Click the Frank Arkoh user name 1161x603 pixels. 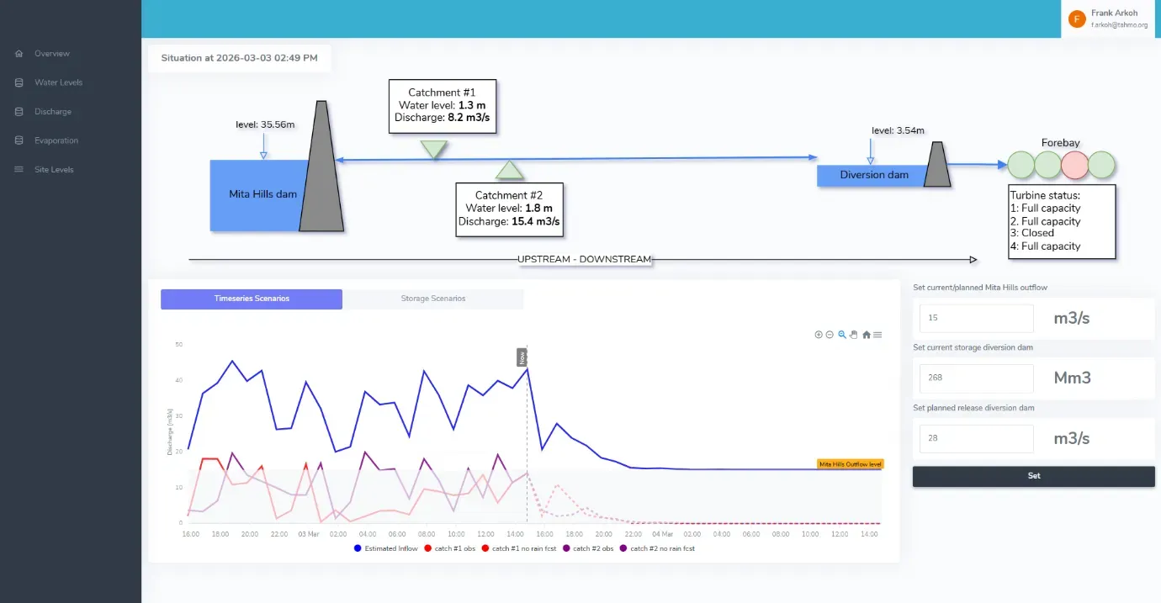(x=1114, y=13)
